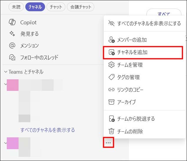Click the Copilot icon in sidebar
The height and width of the screenshot is (161, 187).
(x=12, y=22)
